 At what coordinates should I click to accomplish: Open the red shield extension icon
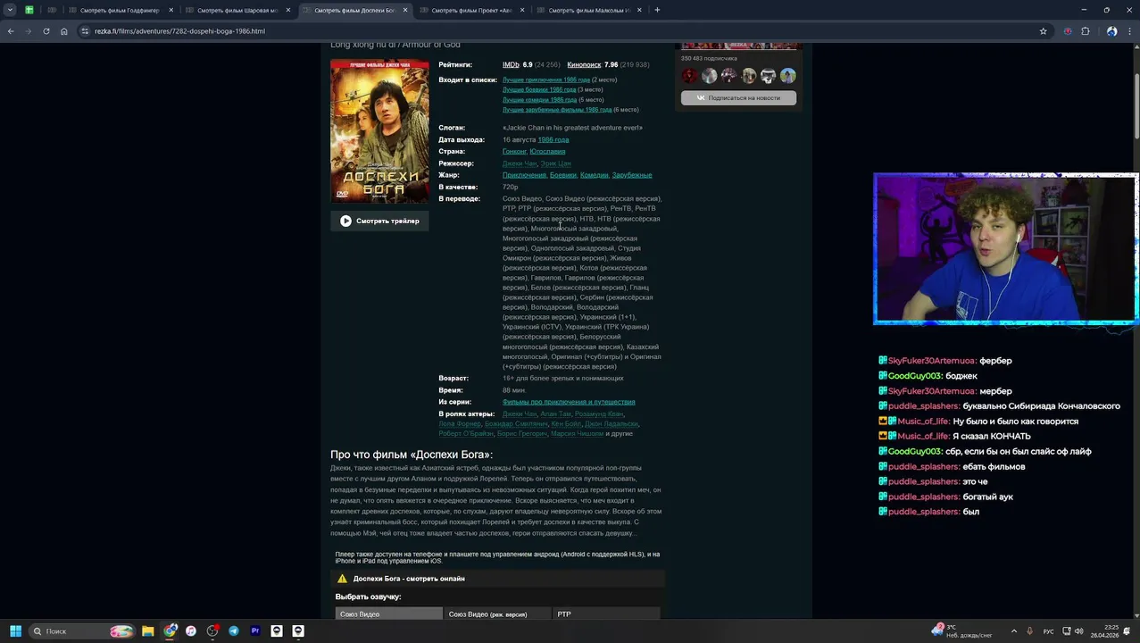point(1068,31)
